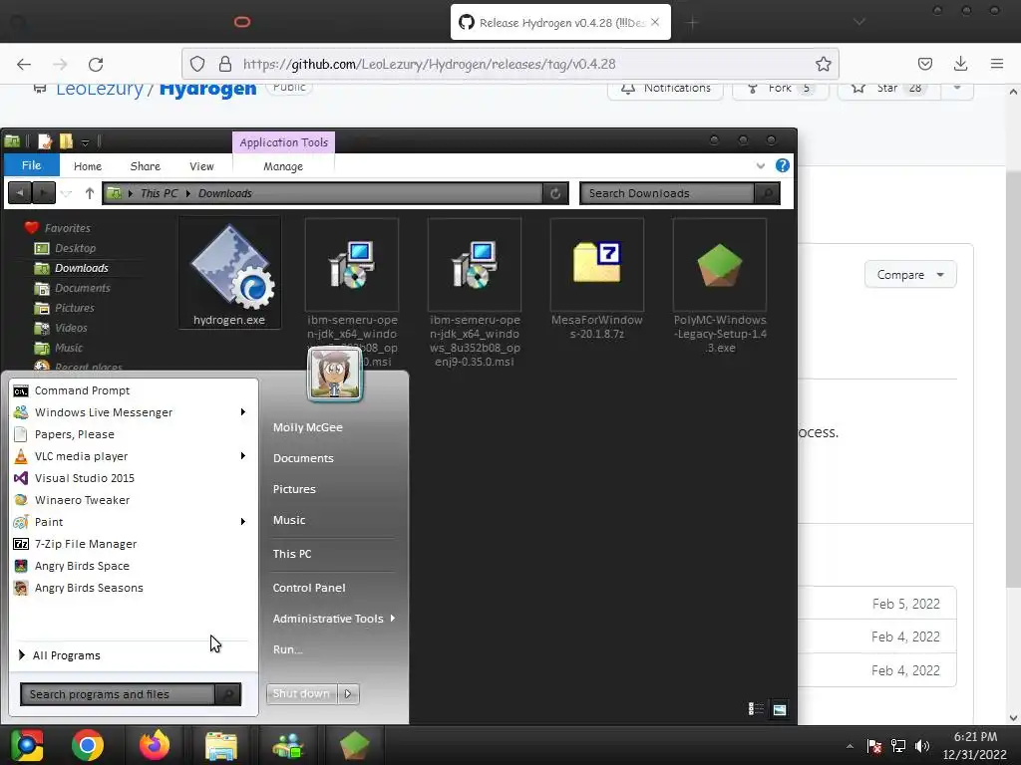This screenshot has height=765, width=1021.
Task: Open Star list dropdown arrow on GitHub
Action: (957, 89)
